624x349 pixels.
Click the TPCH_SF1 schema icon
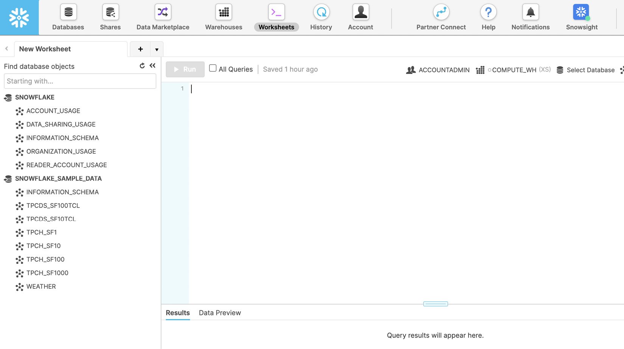click(20, 233)
